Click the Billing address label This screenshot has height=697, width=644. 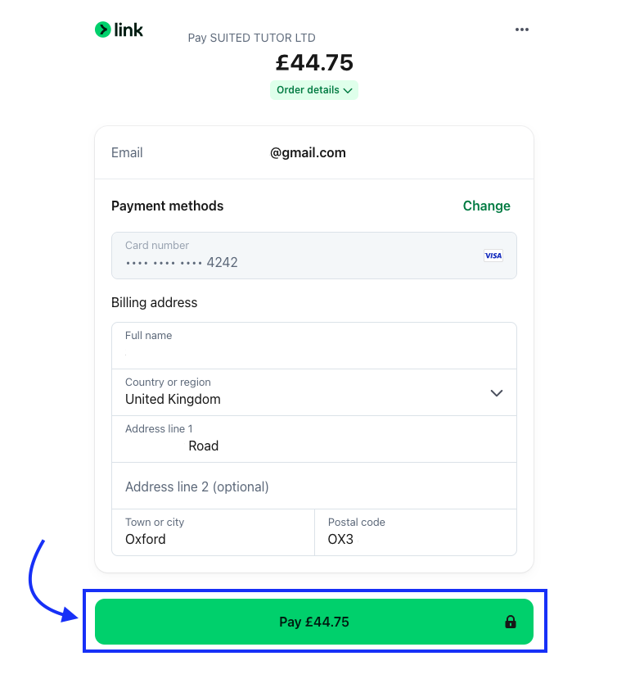154,302
